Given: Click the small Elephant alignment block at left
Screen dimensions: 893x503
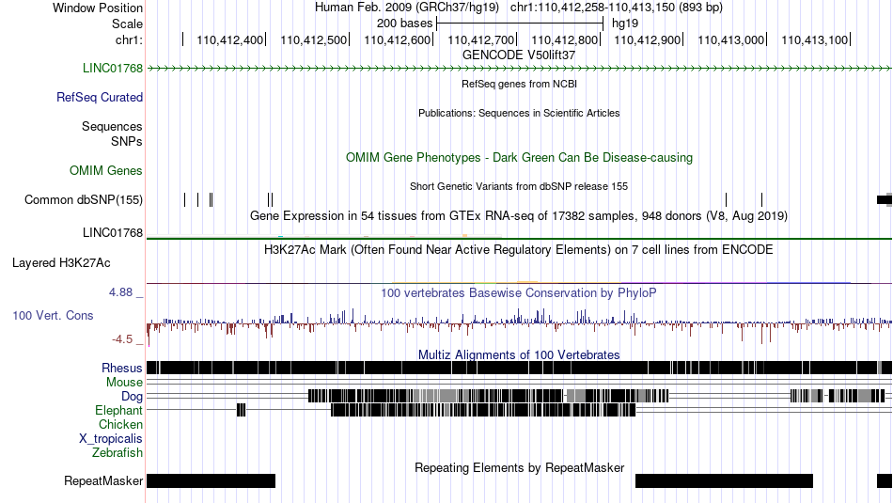Looking at the screenshot, I should 241,410.
